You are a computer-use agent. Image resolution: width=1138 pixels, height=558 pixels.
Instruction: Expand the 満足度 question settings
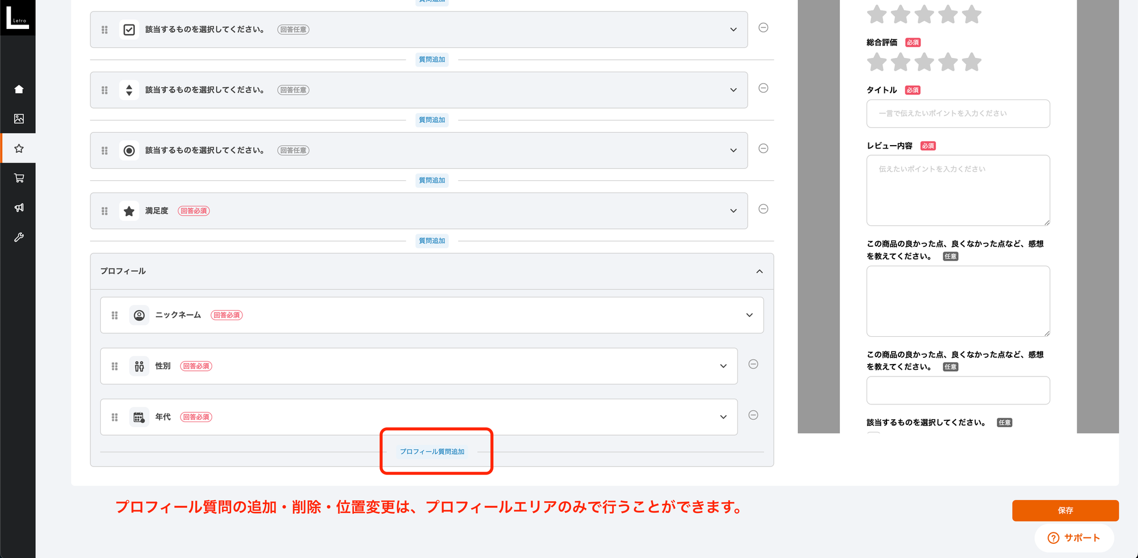coord(733,210)
